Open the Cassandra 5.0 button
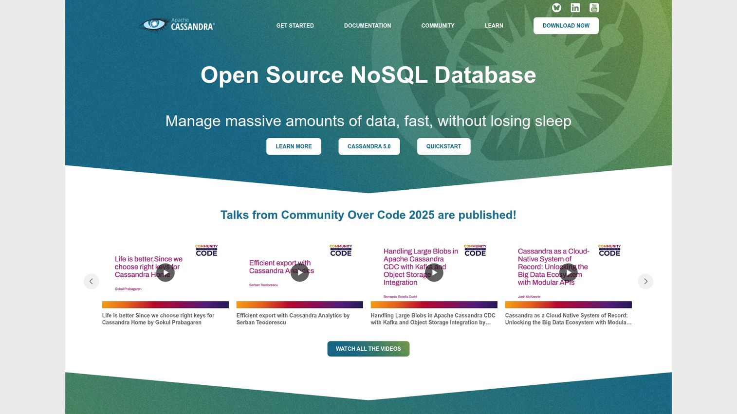This screenshot has height=414, width=737. (369, 146)
